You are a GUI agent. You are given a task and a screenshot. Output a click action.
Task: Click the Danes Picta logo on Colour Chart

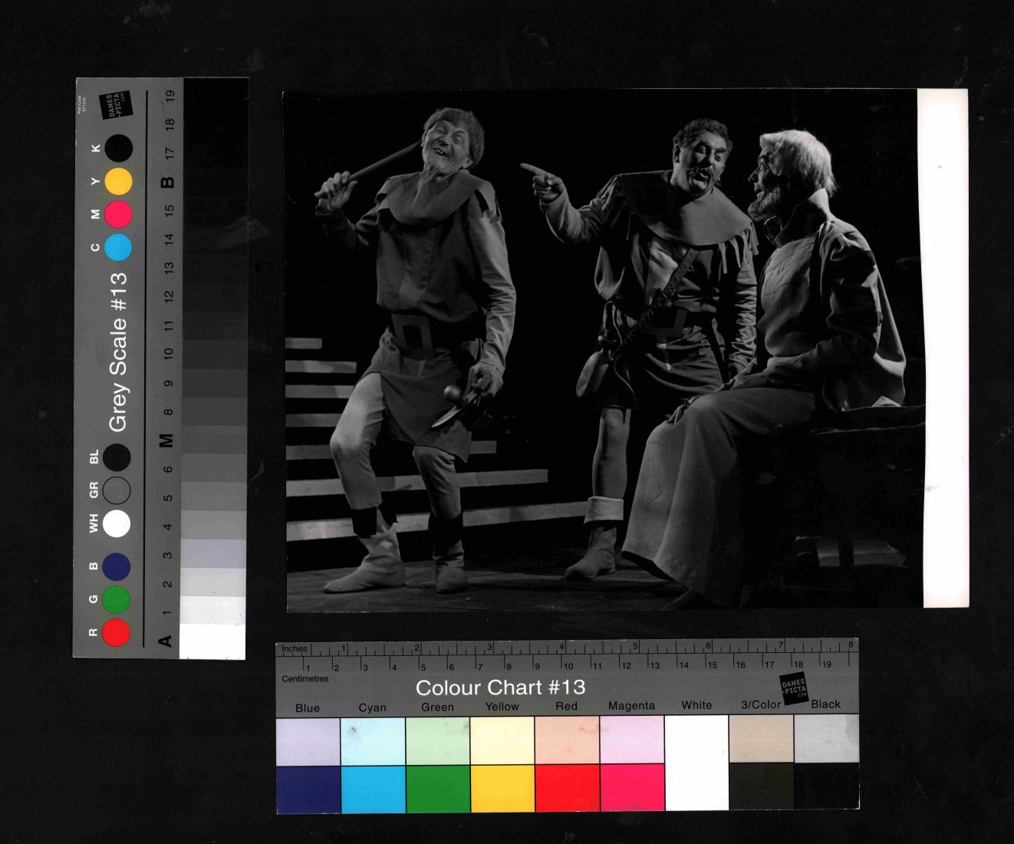click(x=794, y=687)
